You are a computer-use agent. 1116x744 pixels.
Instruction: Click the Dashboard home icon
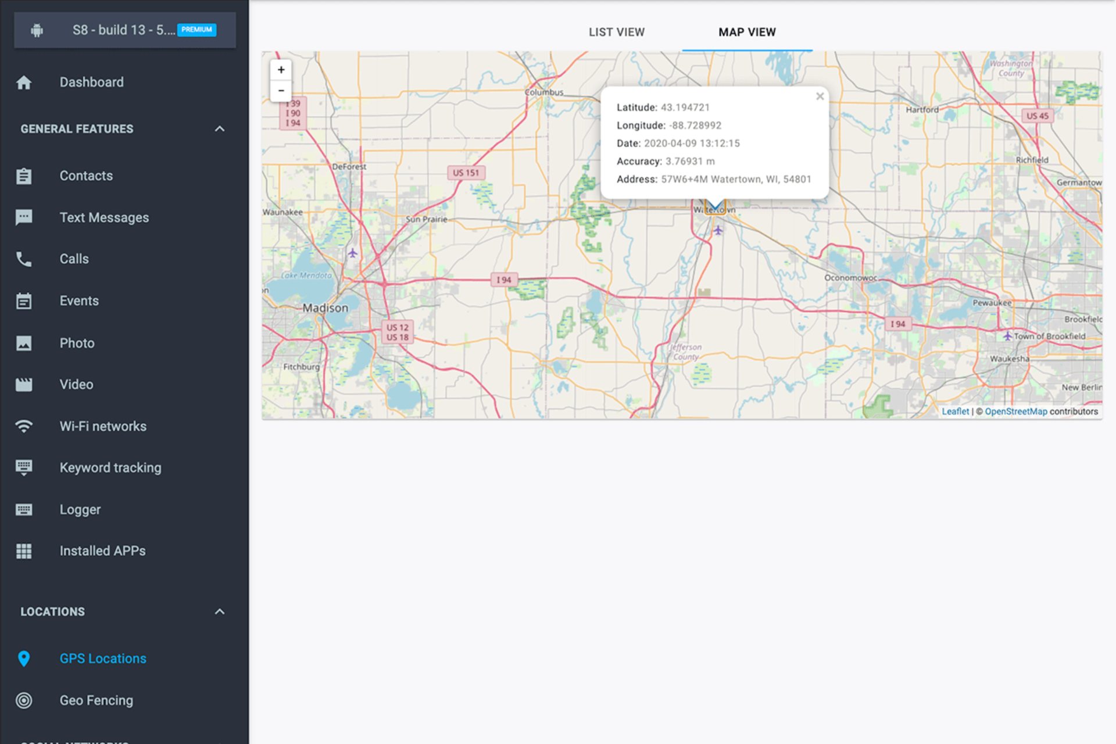click(x=24, y=83)
